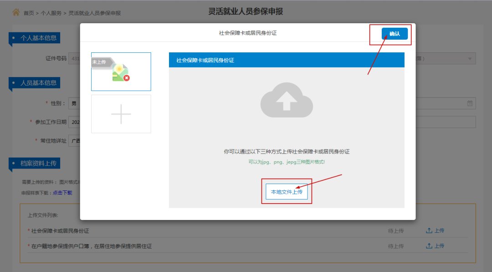Expand the dropdown arrow at top-right field

[470, 59]
